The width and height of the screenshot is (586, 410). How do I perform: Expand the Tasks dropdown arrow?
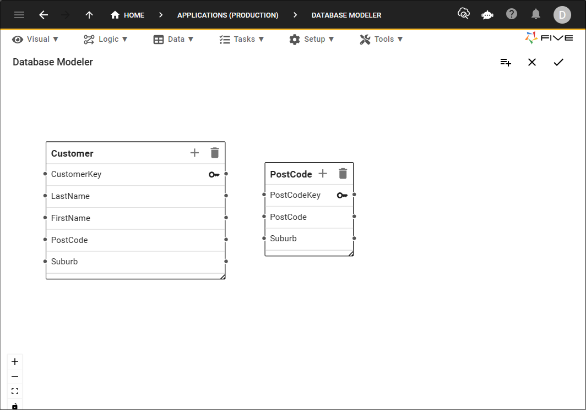click(x=261, y=39)
